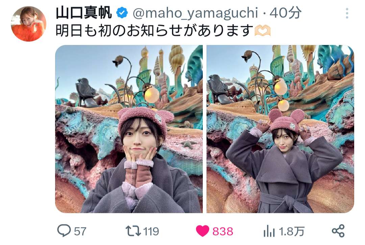Click the 838 likes count
This screenshot has width=365, height=245.
coord(222,231)
